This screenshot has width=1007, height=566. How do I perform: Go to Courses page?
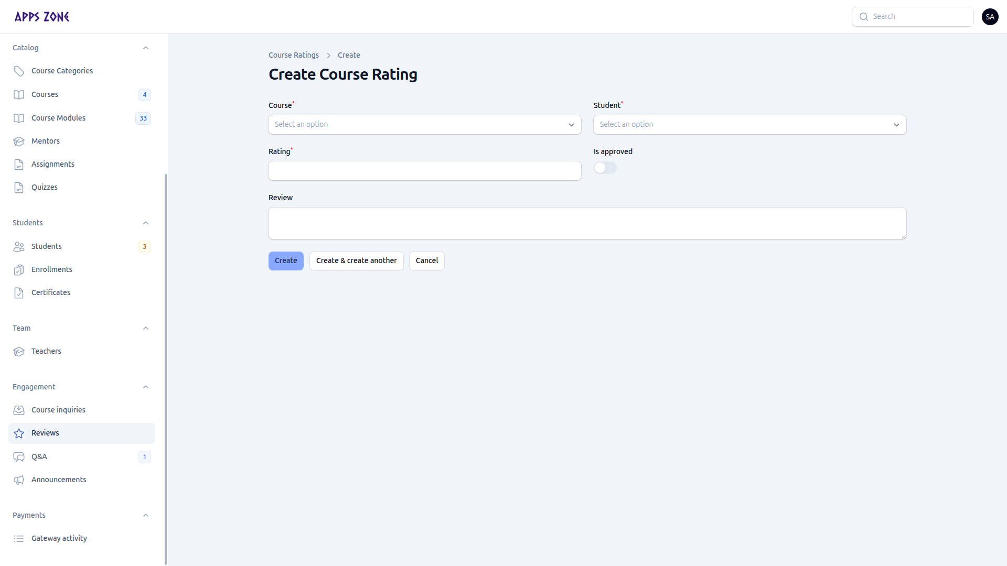[x=82, y=94]
